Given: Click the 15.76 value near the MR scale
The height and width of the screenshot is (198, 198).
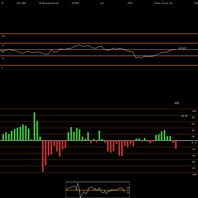Looking at the screenshot, I should 184,116.
